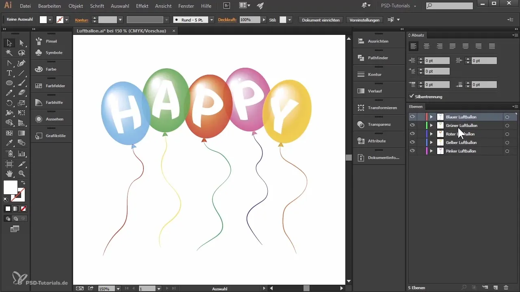Select center-align paragraph icon
Viewport: 520px width, 292px height.
pyautogui.click(x=427, y=46)
